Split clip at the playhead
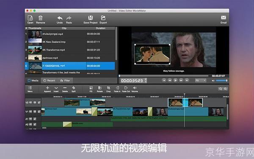254x159 pixels. (x=74, y=89)
